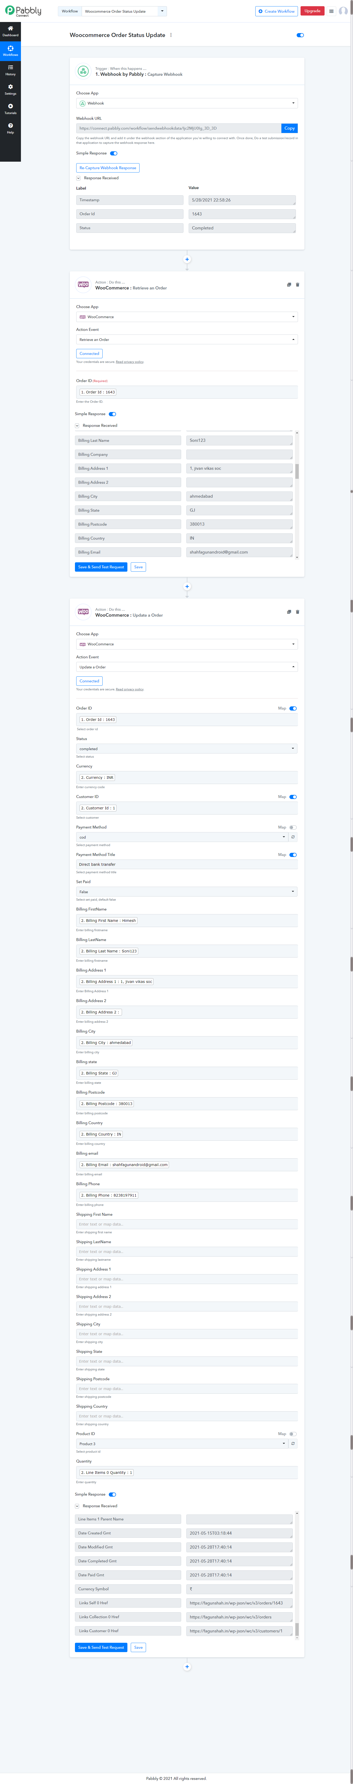
Task: Open the Set Paid False dropdown
Action: [x=187, y=891]
